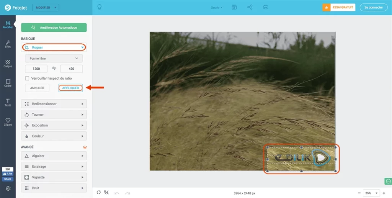Enable Verrouiller l'aspect du ratio checkbox
Viewport: 392px width, 198px height.
click(x=27, y=79)
